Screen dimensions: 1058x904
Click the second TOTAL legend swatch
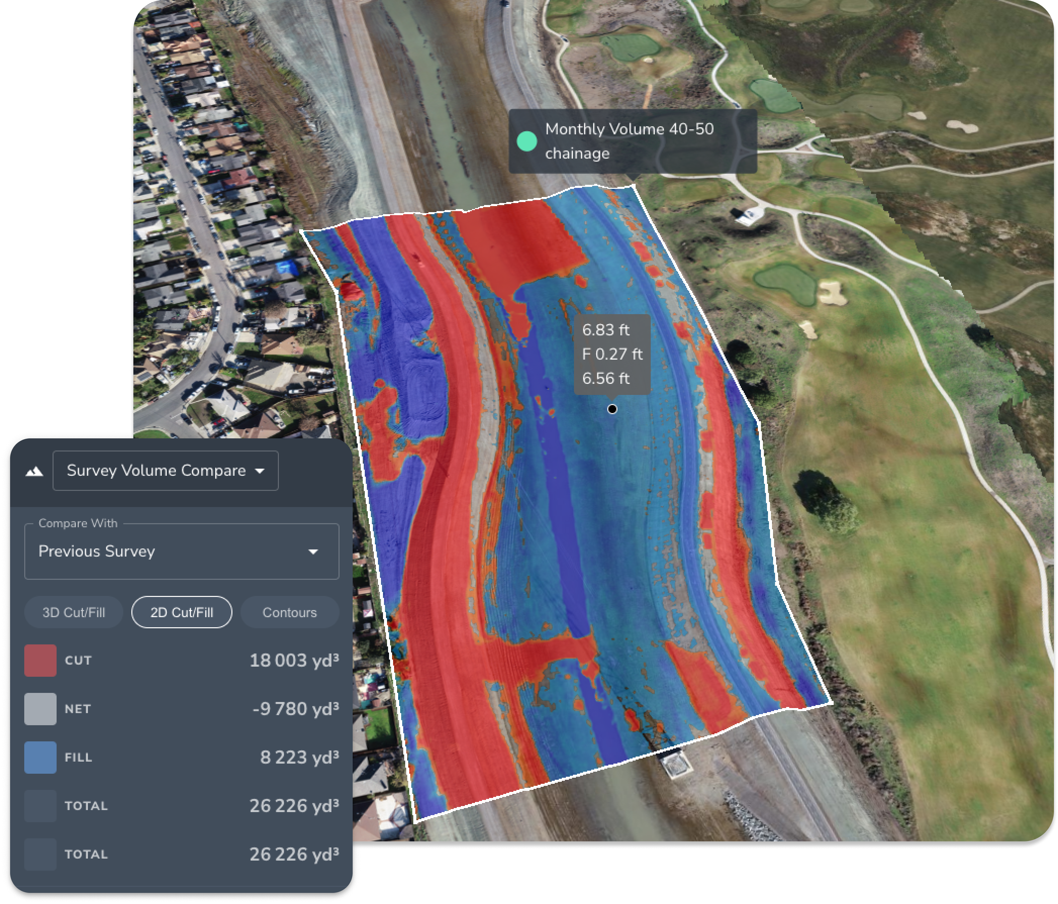pyautogui.click(x=40, y=855)
